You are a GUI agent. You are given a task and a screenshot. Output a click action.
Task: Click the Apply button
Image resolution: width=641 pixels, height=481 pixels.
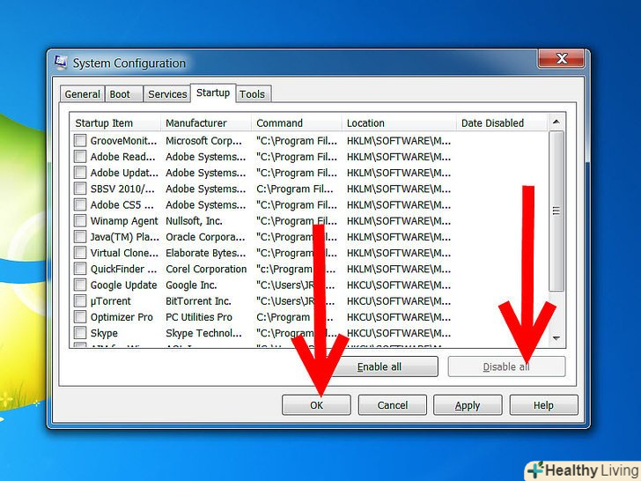pyautogui.click(x=468, y=405)
